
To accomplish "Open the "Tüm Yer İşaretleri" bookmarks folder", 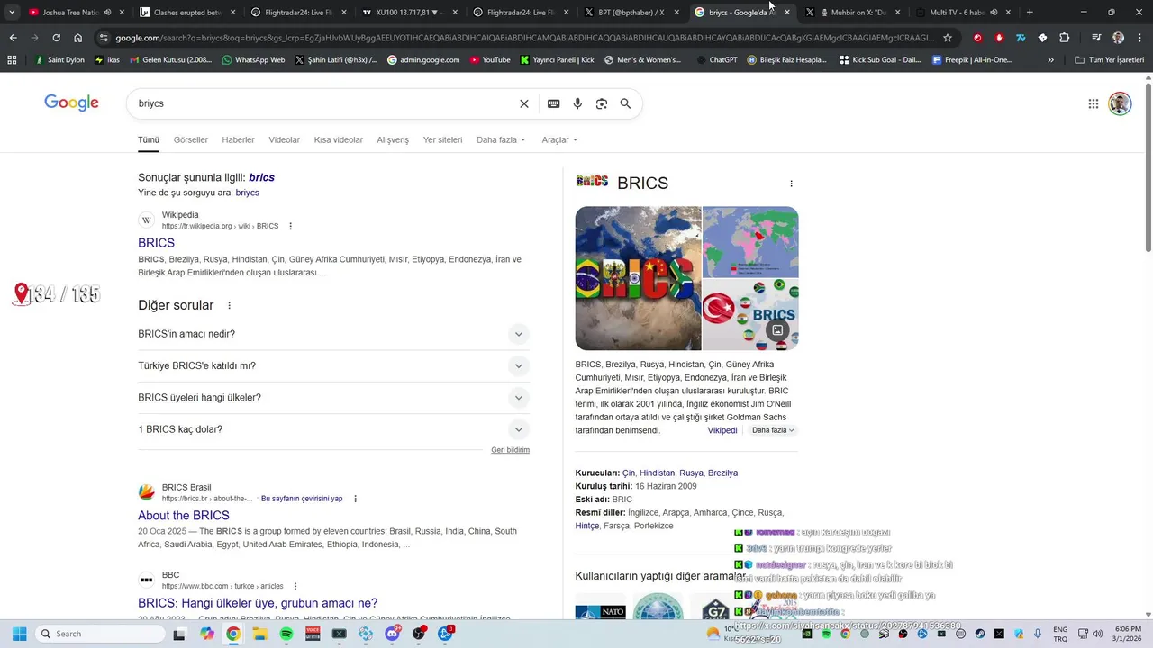I will coord(1110,59).
